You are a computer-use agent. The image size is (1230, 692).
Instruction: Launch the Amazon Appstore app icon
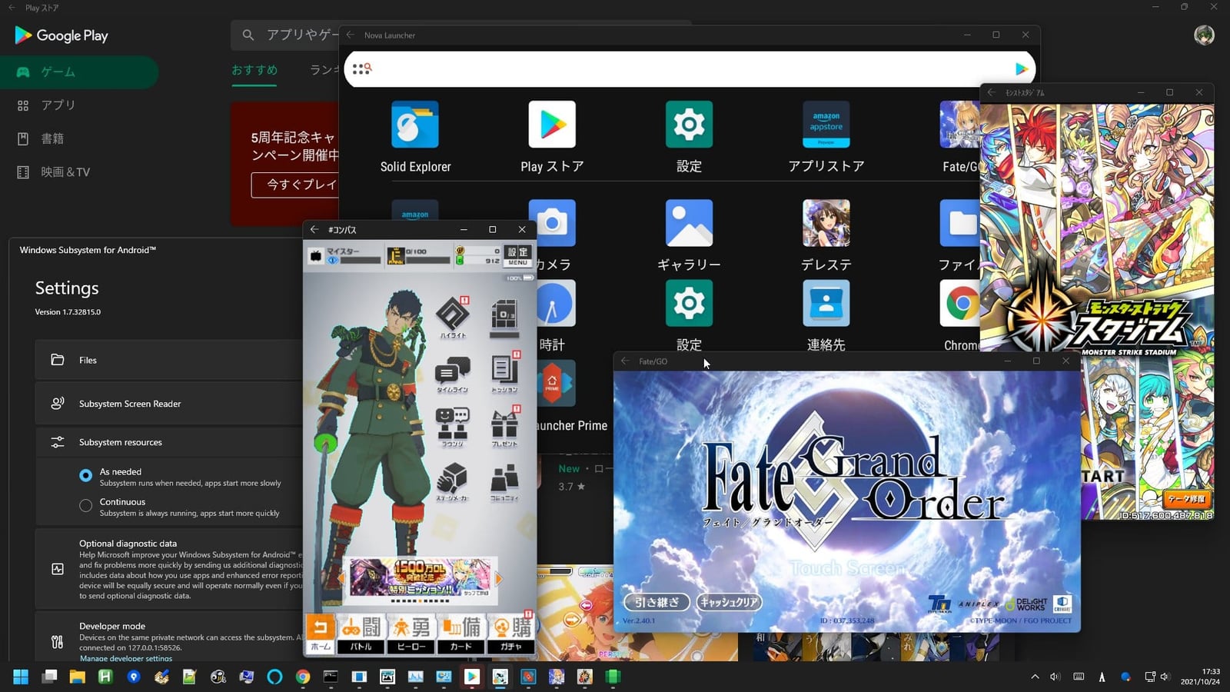[x=826, y=125]
